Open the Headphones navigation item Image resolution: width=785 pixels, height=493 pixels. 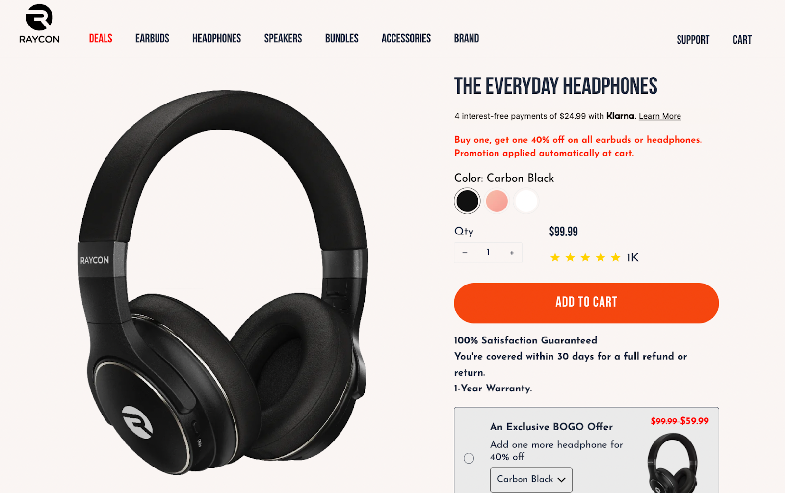[216, 38]
